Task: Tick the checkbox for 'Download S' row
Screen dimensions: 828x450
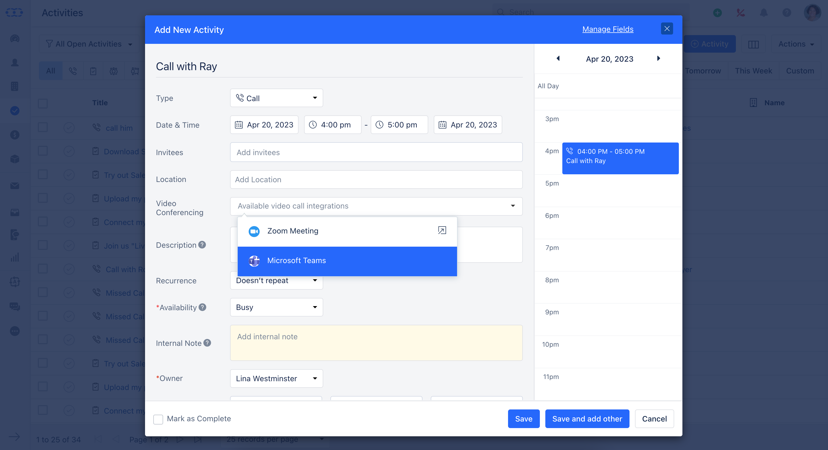Action: (43, 151)
